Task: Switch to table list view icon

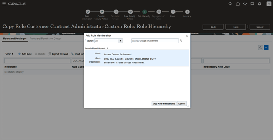Action: click(266, 48)
